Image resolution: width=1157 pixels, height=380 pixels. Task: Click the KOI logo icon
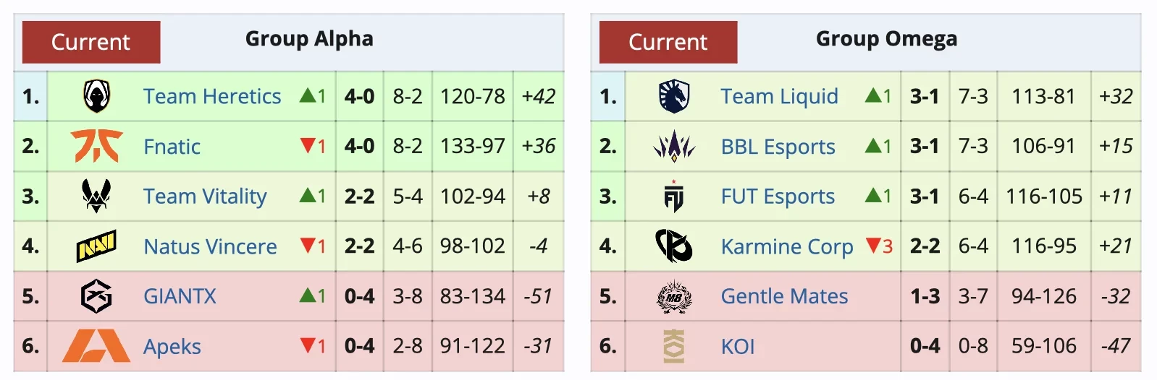[x=674, y=346]
